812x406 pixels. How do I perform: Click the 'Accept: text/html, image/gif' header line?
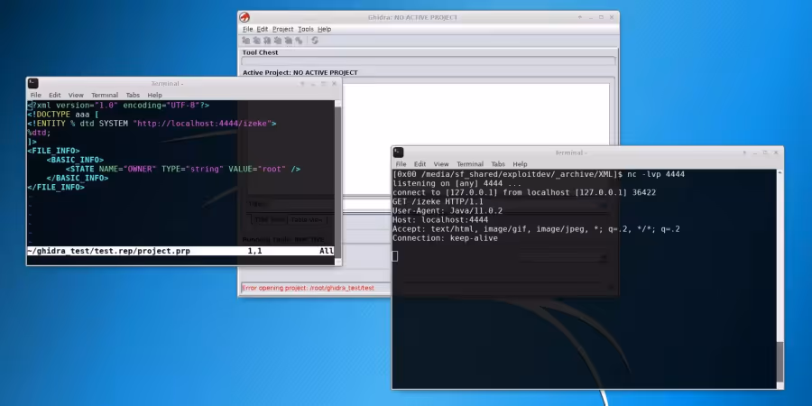536,229
